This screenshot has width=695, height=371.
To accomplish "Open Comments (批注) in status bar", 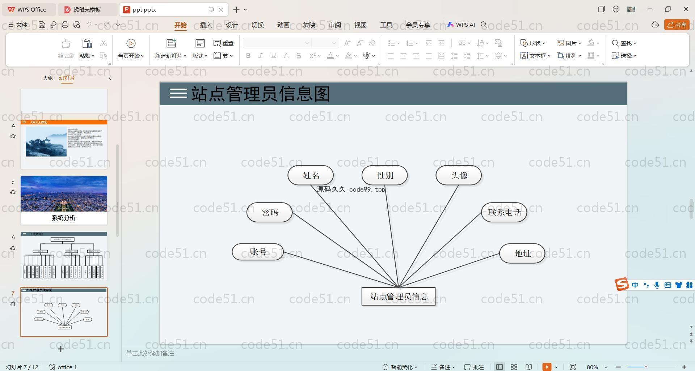I will tap(474, 367).
